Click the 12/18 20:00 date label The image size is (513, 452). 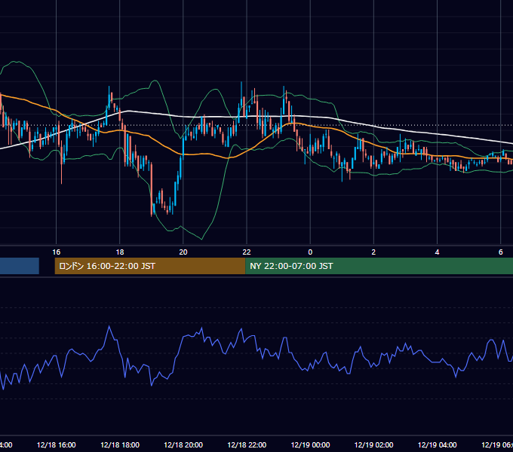(183, 444)
